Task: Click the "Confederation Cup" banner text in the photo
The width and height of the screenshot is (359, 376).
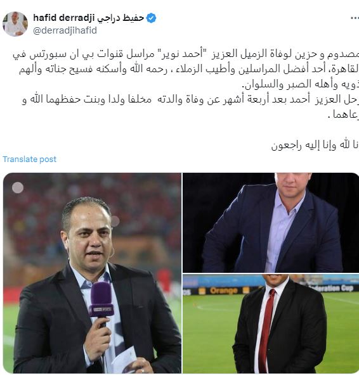Action: click(332, 287)
